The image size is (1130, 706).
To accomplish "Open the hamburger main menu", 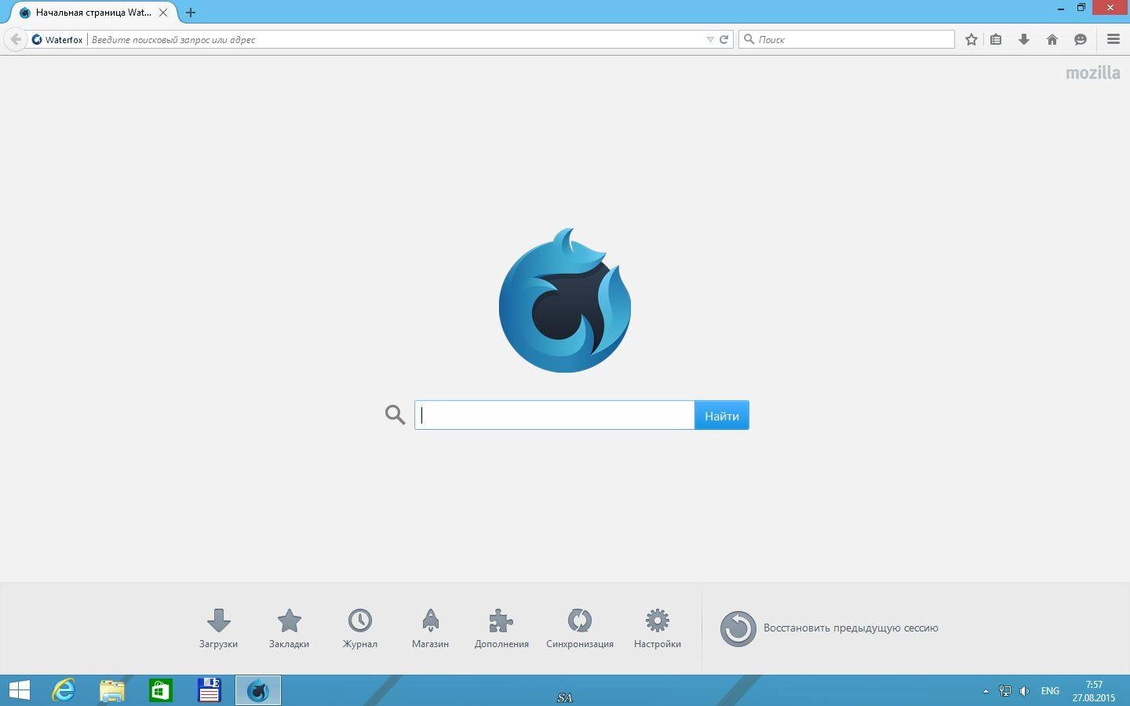I will [1113, 39].
